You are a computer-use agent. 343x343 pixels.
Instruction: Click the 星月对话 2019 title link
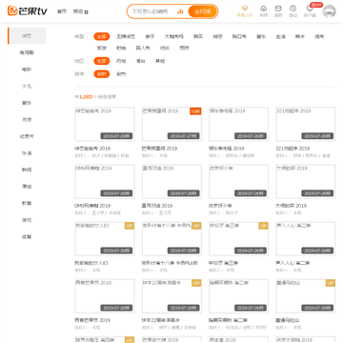(157, 206)
